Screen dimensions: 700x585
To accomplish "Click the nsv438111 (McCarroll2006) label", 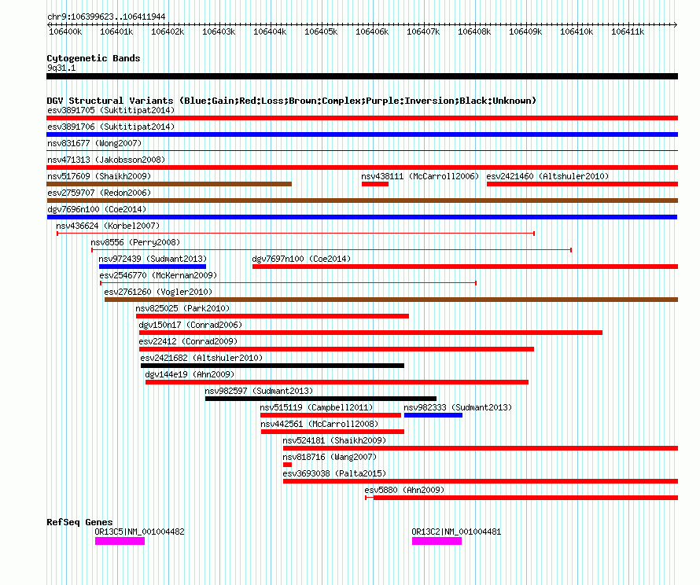I will (x=420, y=176).
